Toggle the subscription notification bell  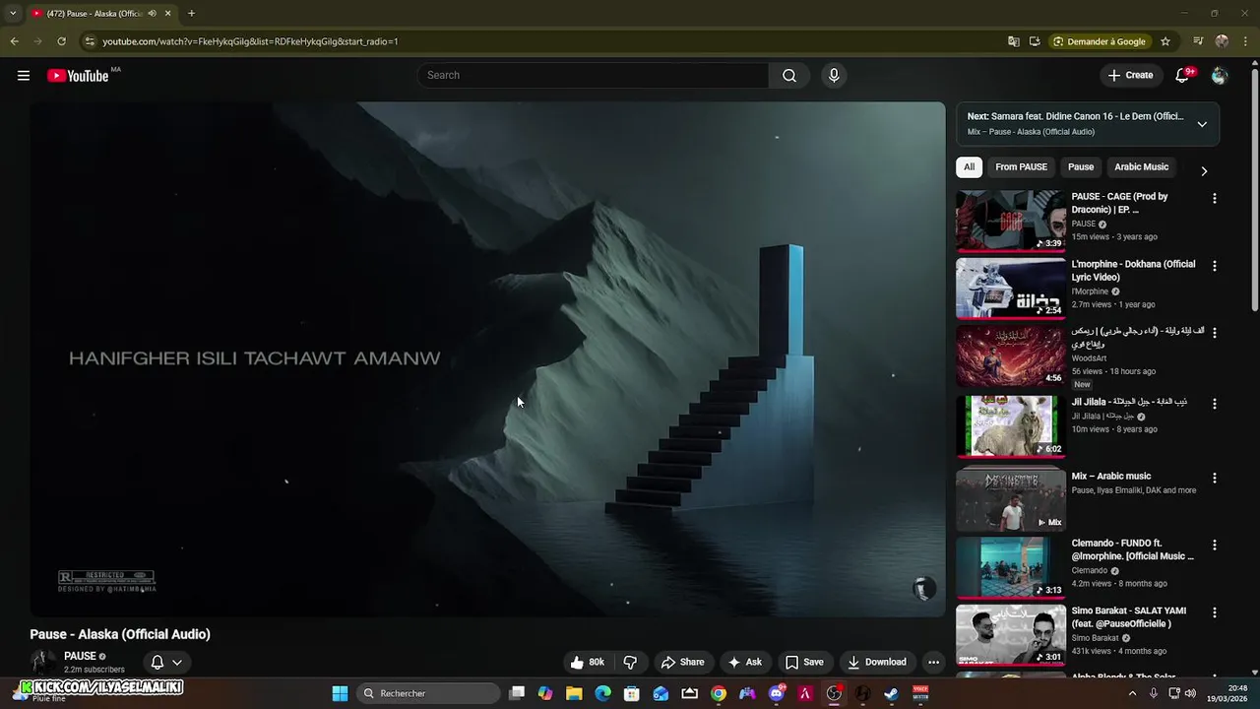157,662
